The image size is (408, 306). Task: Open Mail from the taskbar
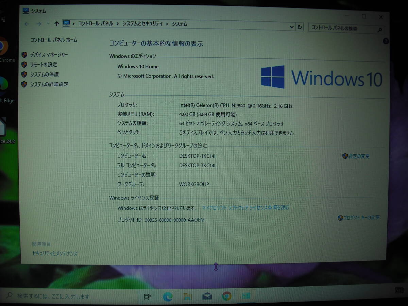(207, 296)
